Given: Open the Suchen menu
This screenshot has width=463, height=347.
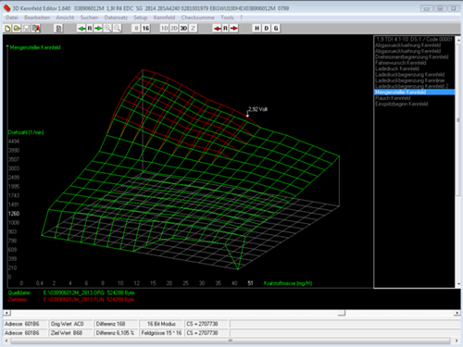Looking at the screenshot, I should click(x=89, y=18).
